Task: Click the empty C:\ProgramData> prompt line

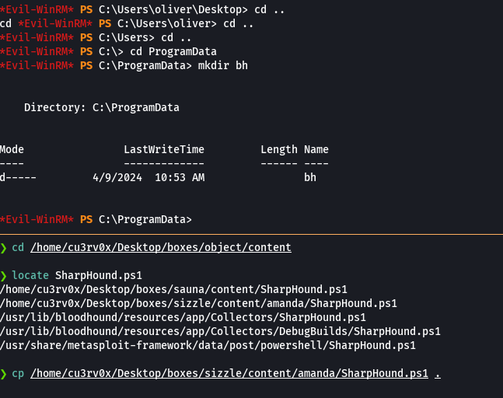Action: [x=96, y=219]
